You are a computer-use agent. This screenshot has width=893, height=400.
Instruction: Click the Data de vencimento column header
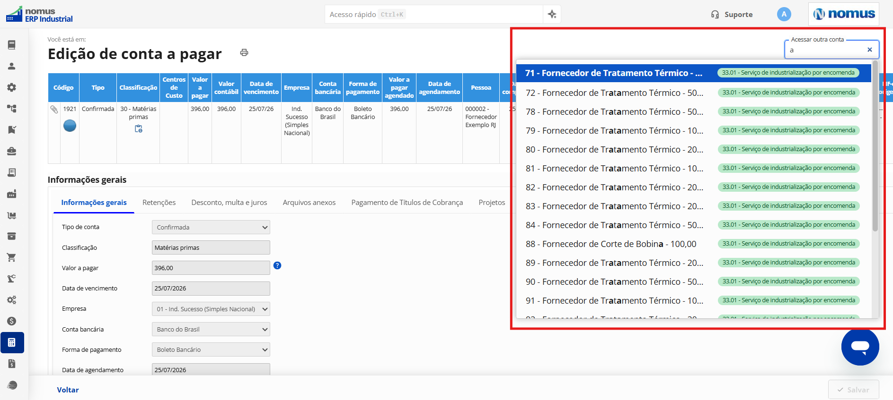[261, 88]
